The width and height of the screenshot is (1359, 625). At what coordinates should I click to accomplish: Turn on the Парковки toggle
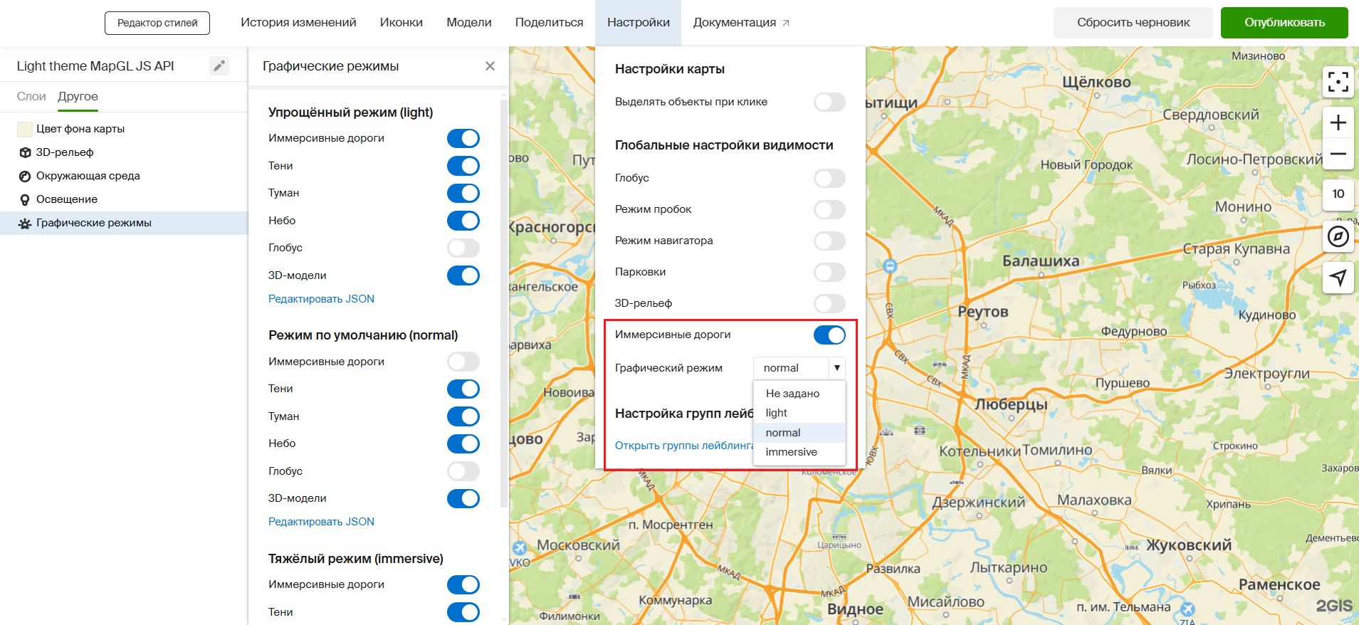click(x=829, y=272)
